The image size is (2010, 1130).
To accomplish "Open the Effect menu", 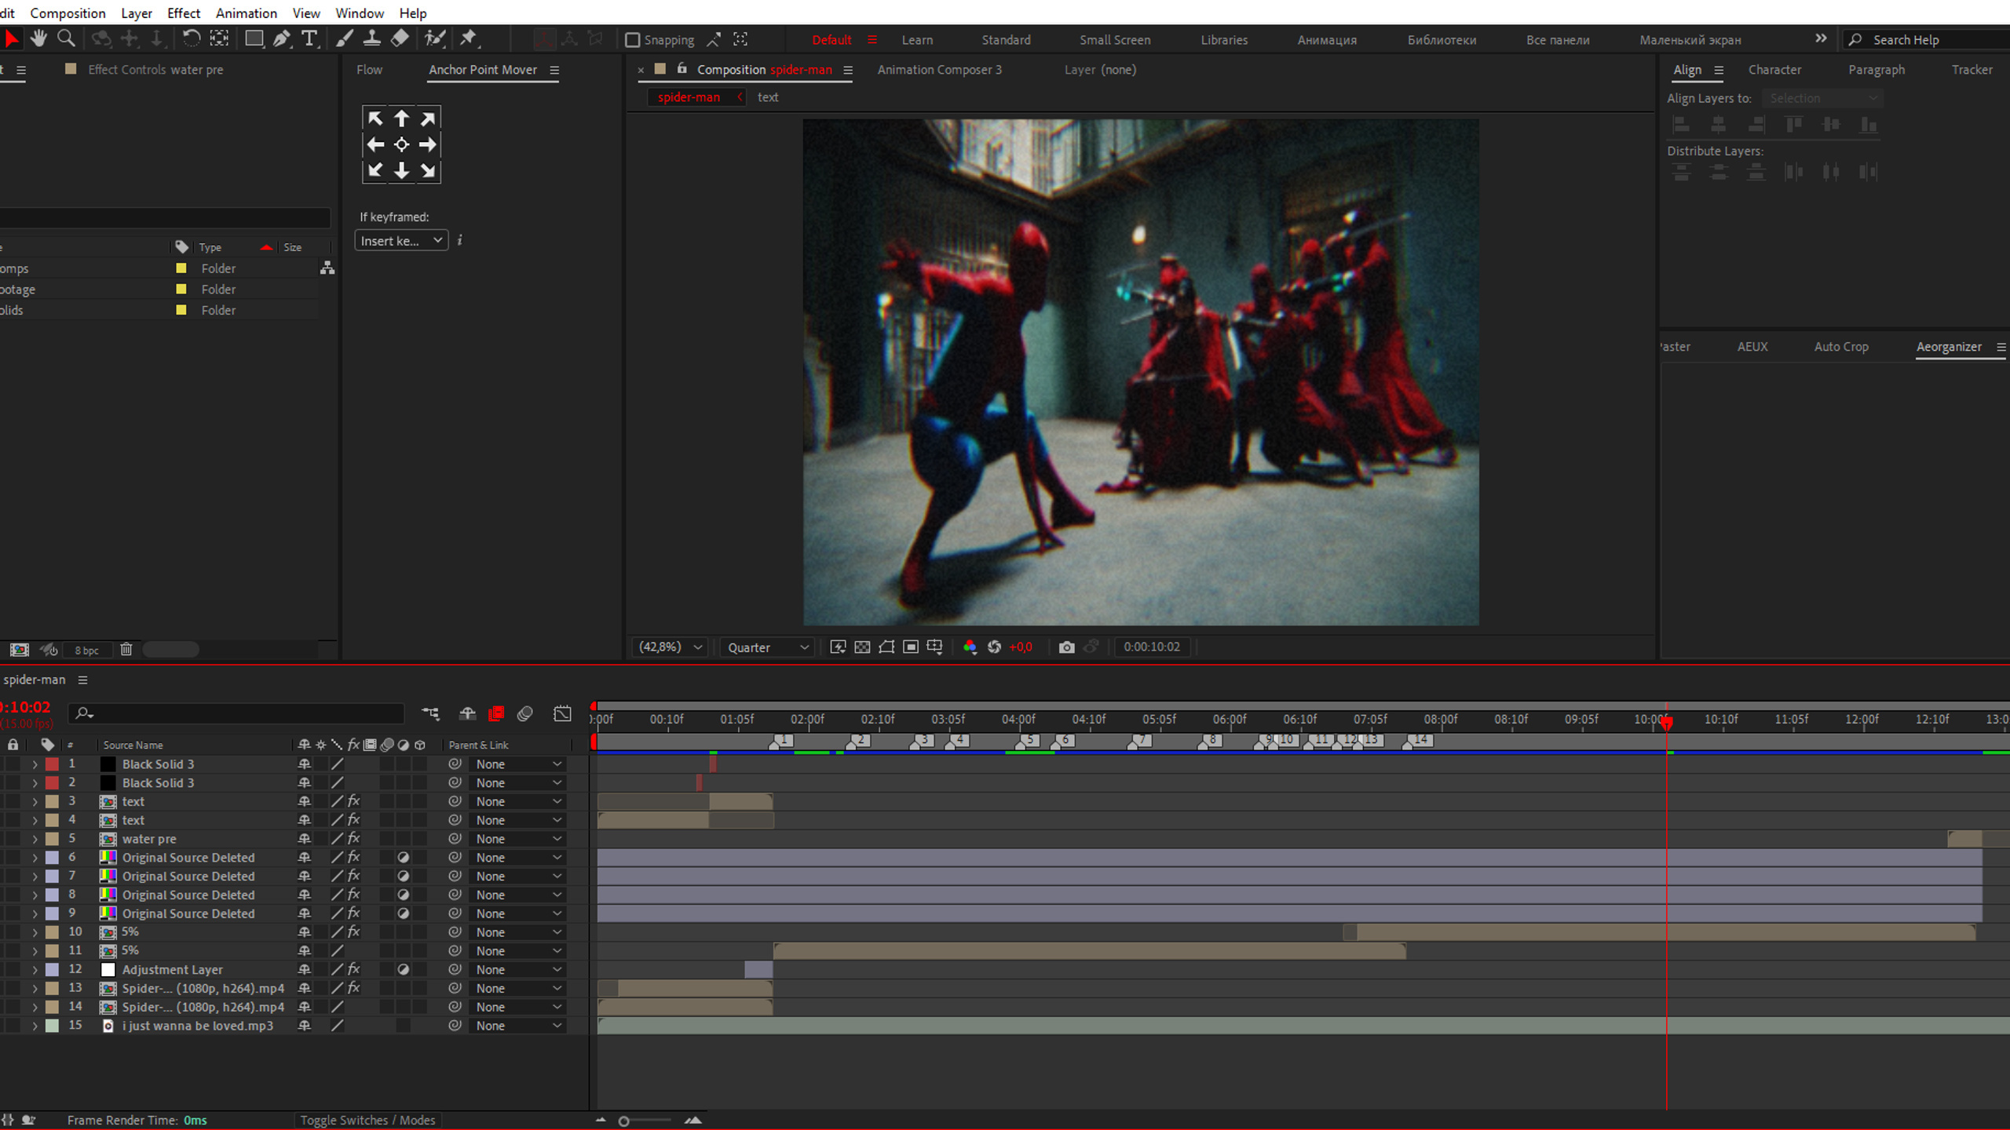I will click(x=184, y=13).
